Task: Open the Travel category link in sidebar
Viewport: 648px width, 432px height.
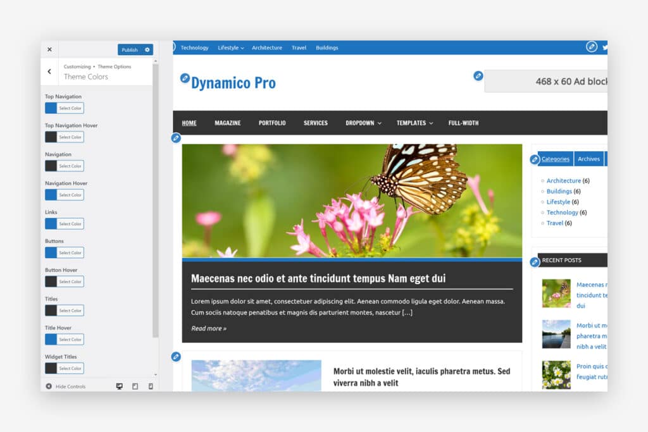Action: [554, 223]
